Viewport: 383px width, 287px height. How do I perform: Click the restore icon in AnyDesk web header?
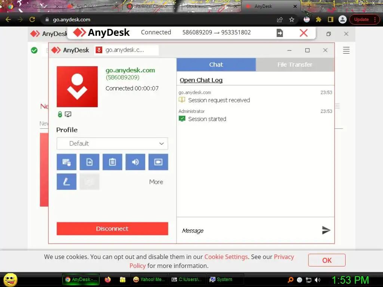click(x=328, y=34)
